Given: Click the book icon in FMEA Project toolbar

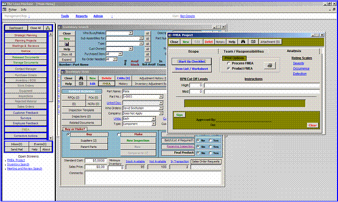Looking at the screenshot, I should pyautogui.click(x=253, y=42).
